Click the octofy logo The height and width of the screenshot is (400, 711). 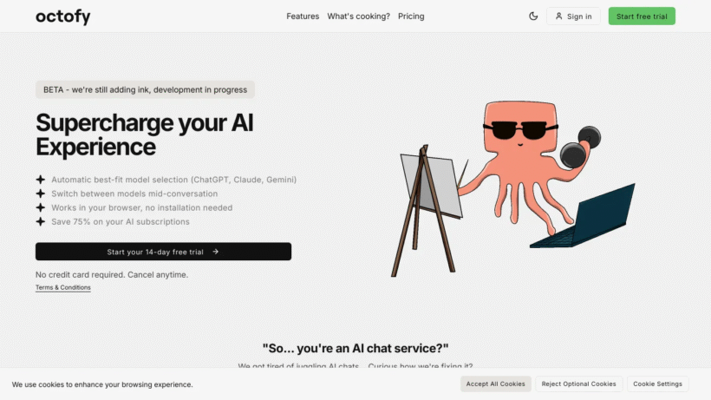(x=63, y=16)
